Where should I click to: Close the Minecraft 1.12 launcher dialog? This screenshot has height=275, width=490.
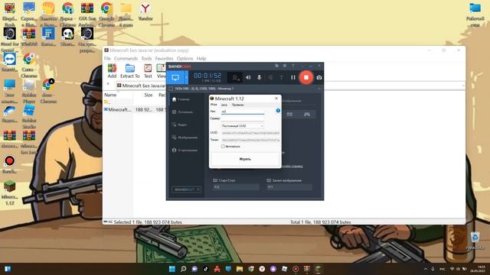276,99
